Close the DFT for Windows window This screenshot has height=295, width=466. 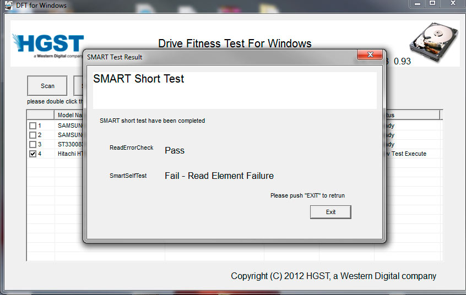(453, 3)
